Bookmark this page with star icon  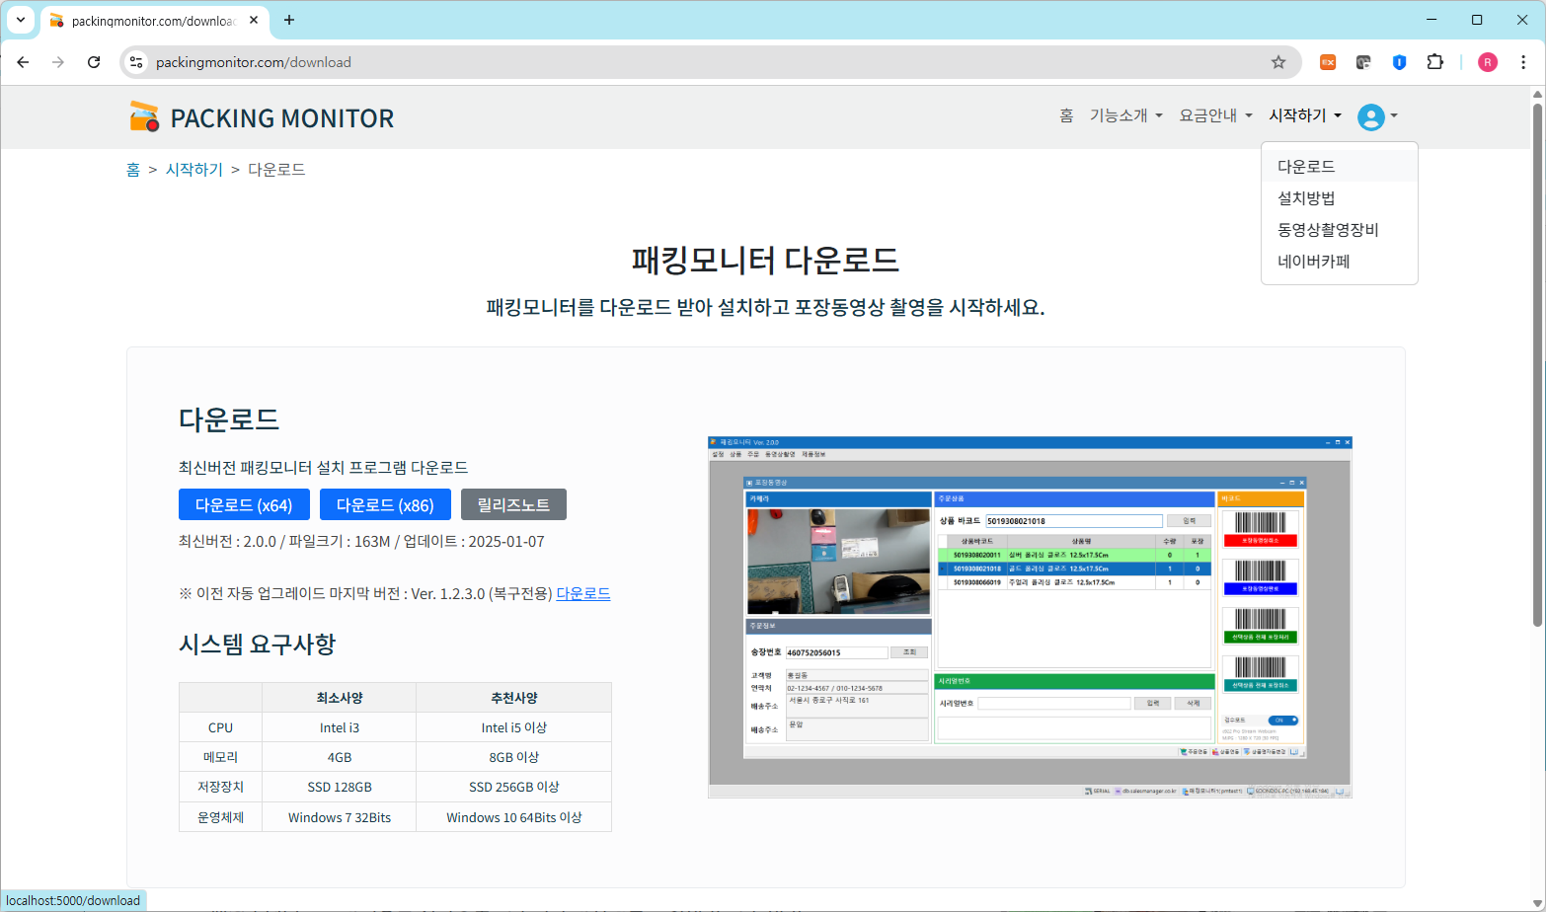click(1278, 62)
